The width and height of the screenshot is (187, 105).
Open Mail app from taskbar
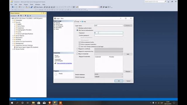[44, 103]
